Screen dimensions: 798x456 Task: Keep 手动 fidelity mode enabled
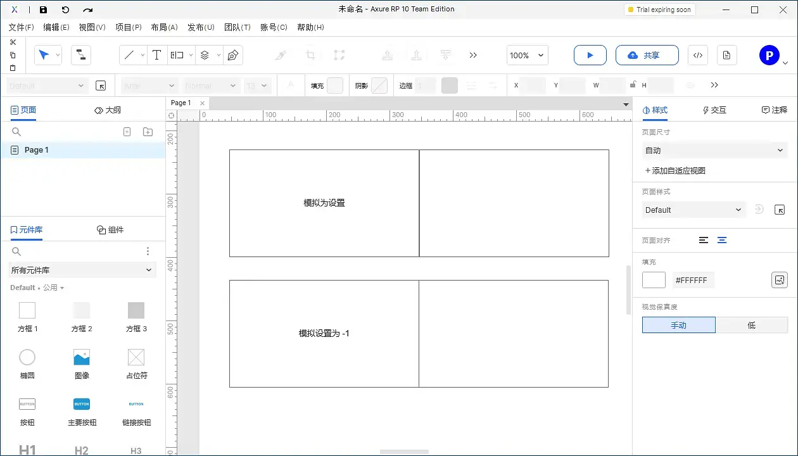pos(678,325)
